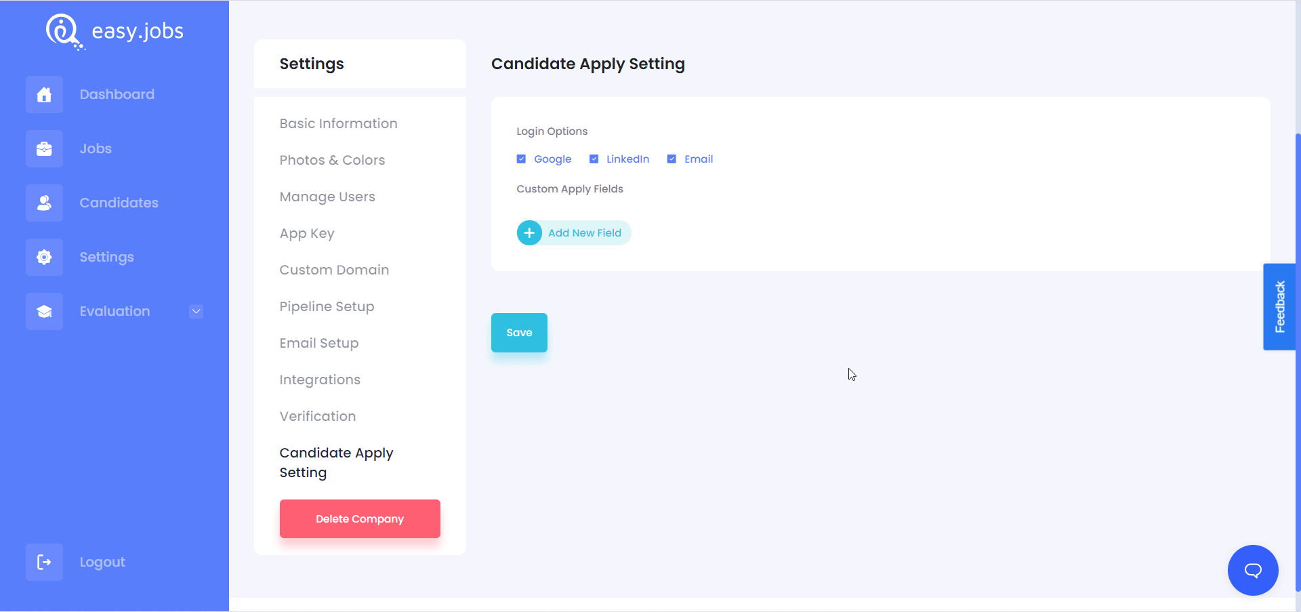Switch to the Basic Information tab
This screenshot has height=612, width=1301.
(338, 123)
